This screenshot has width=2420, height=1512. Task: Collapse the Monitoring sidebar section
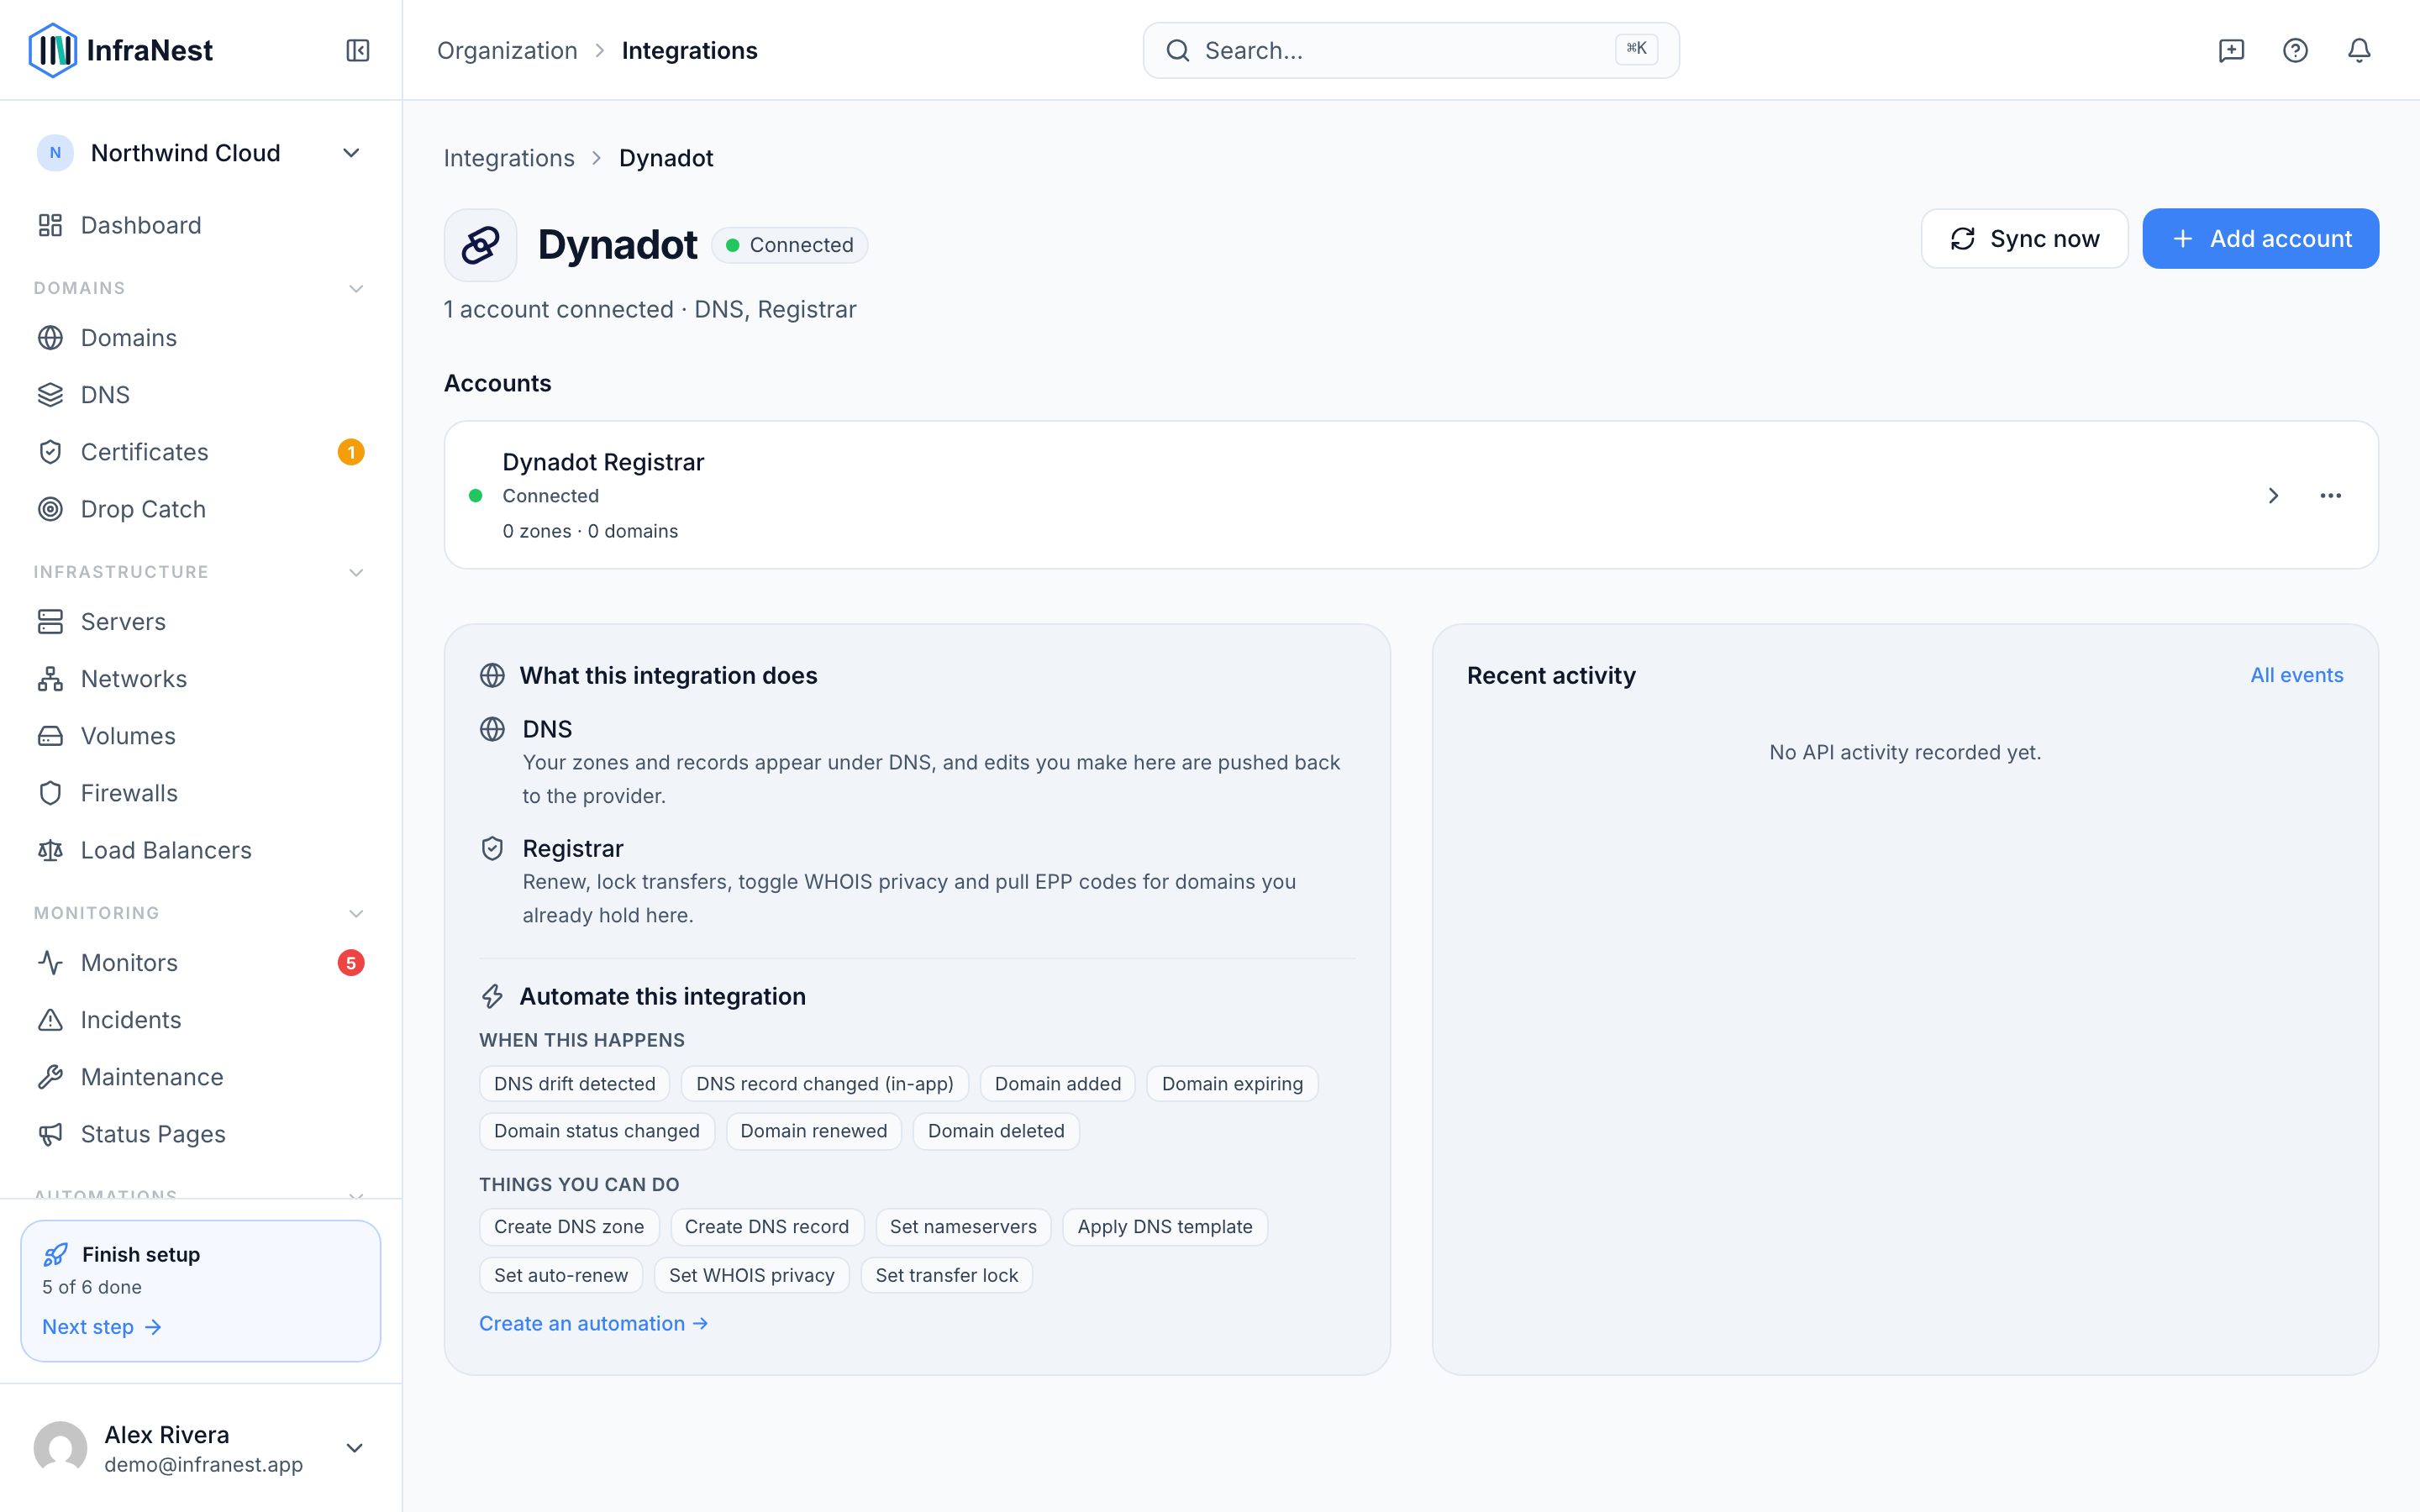356,913
